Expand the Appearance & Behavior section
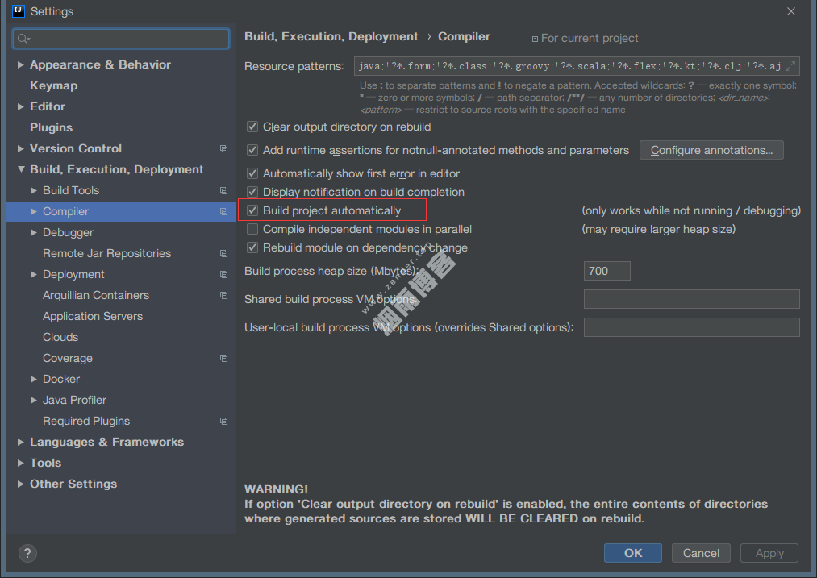The image size is (817, 578). (x=21, y=64)
